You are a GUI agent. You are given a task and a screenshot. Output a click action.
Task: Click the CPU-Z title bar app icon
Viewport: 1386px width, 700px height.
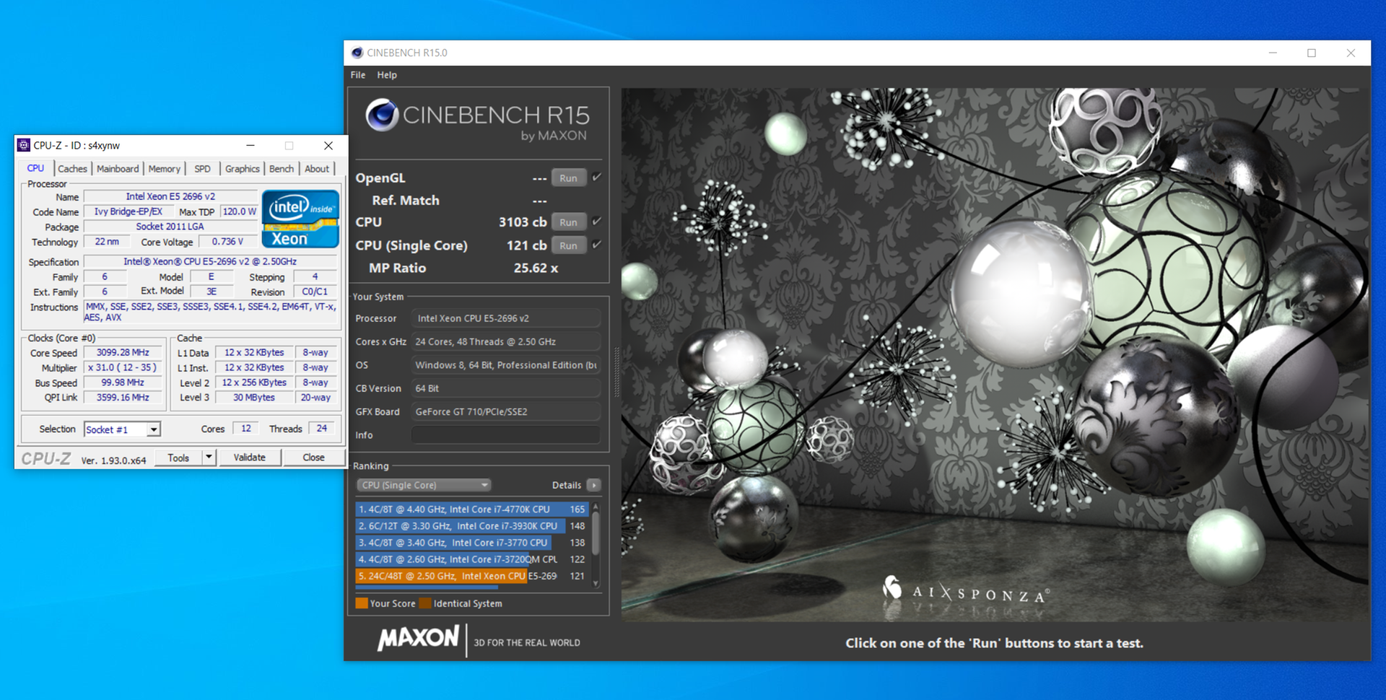[x=24, y=145]
